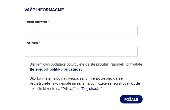The width and height of the screenshot is (170, 110).
Task: Select the "VAŠE INFORMACIJE" heading
Action: click(44, 10)
